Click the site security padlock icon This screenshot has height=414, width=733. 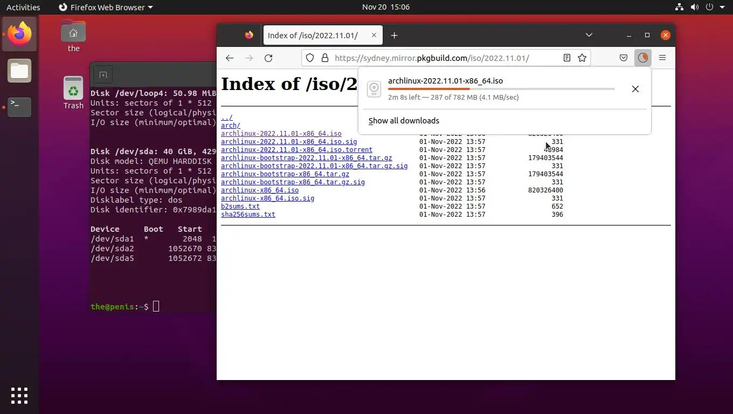[x=324, y=58]
